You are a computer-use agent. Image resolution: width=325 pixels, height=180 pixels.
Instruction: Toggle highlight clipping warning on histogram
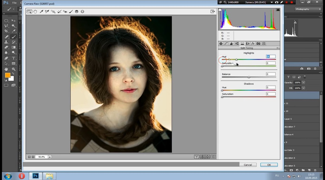click(x=278, y=10)
